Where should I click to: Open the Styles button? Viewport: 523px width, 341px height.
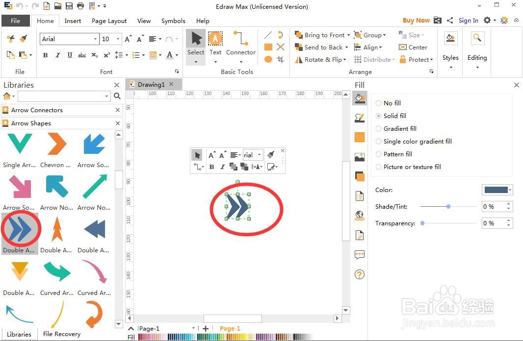coord(450,50)
